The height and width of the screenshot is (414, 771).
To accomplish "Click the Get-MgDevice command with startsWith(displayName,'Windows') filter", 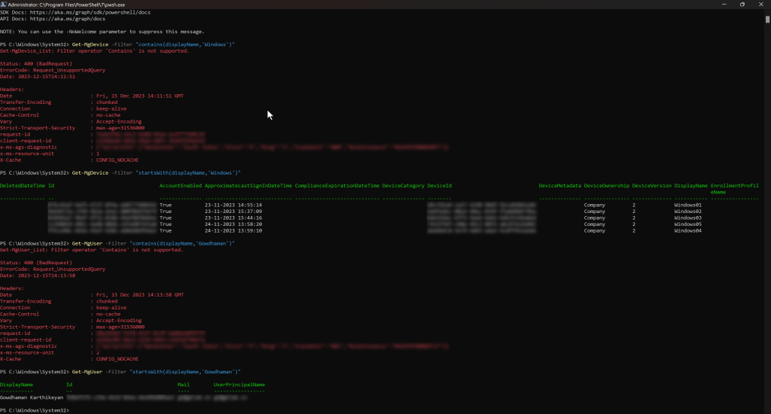I will point(157,172).
